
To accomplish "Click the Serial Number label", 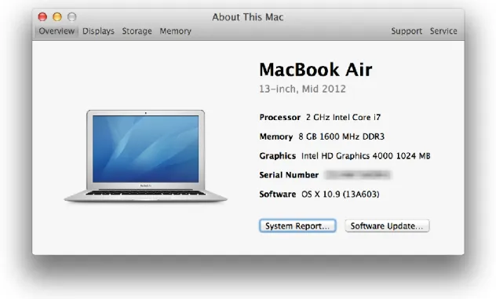I will click(x=289, y=175).
